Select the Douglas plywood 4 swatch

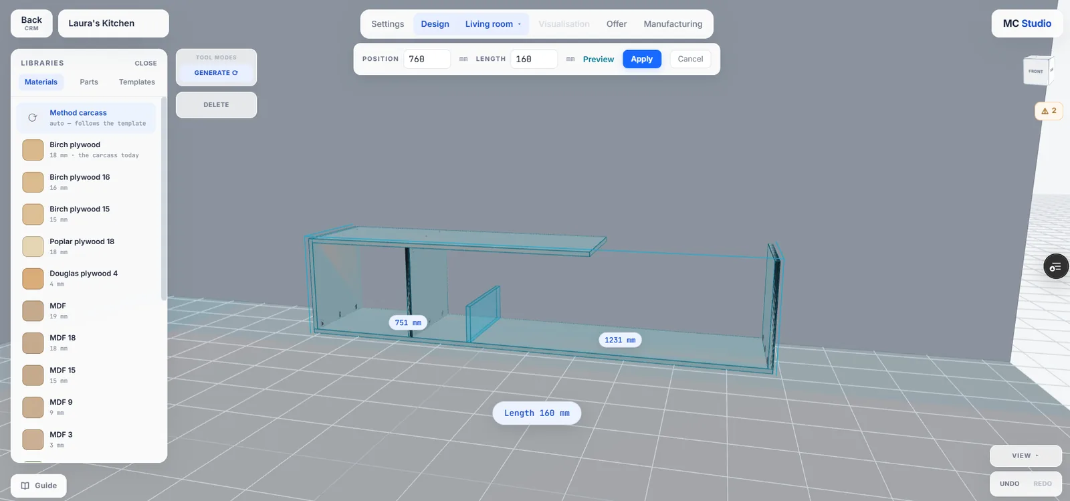[33, 278]
